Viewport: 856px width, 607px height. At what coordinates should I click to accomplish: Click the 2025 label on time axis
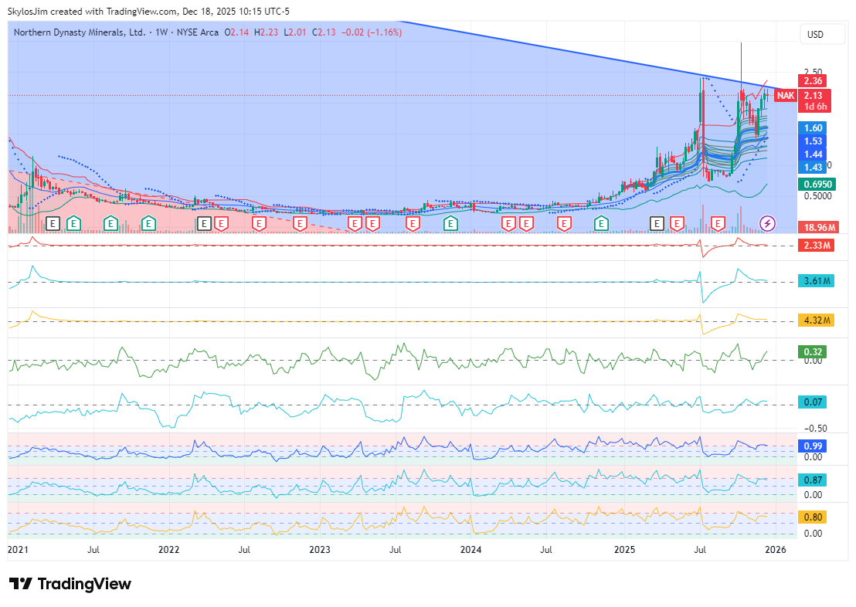[624, 550]
